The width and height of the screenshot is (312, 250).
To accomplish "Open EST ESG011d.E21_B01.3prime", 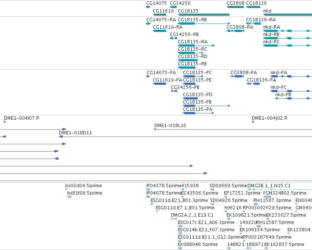I will tap(179, 200).
